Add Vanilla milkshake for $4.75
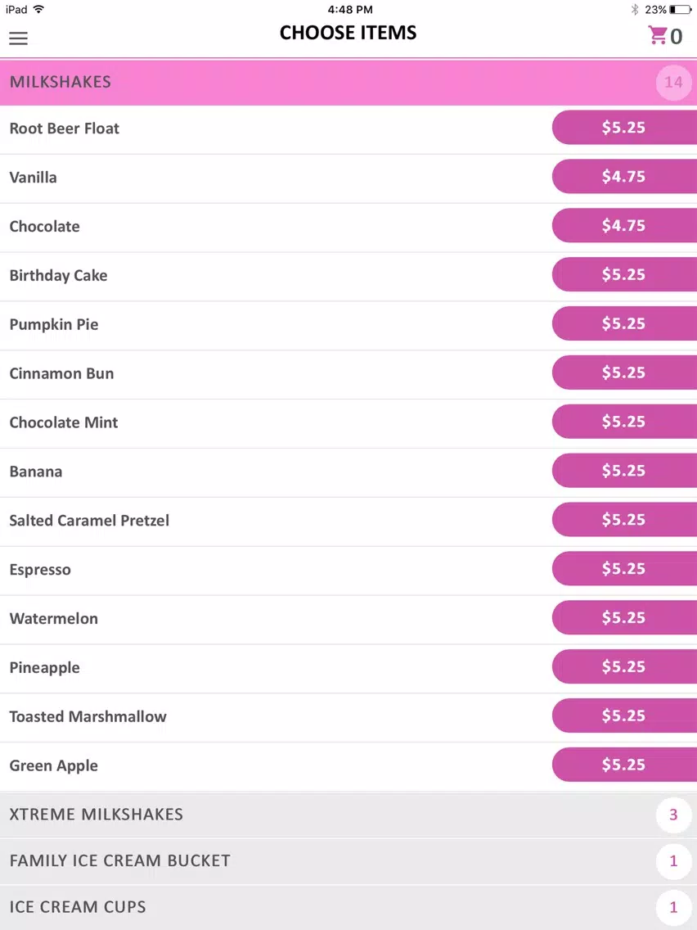The image size is (697, 930). point(624,177)
